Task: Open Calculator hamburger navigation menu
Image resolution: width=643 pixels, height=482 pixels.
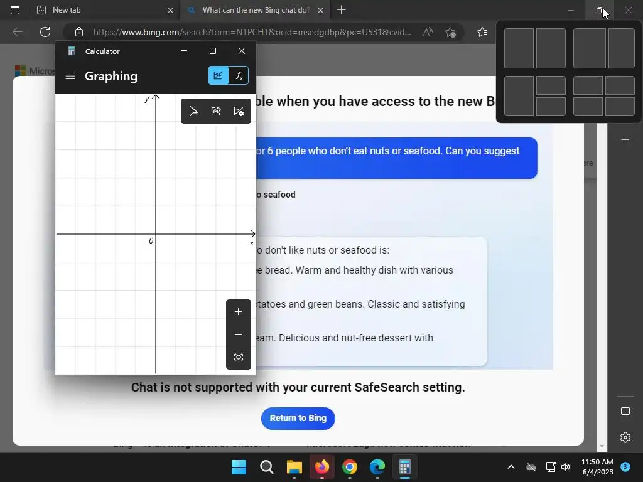Action: click(70, 76)
